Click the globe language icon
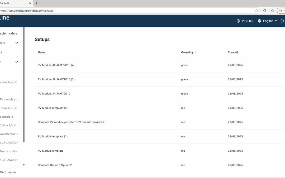 point(259,21)
